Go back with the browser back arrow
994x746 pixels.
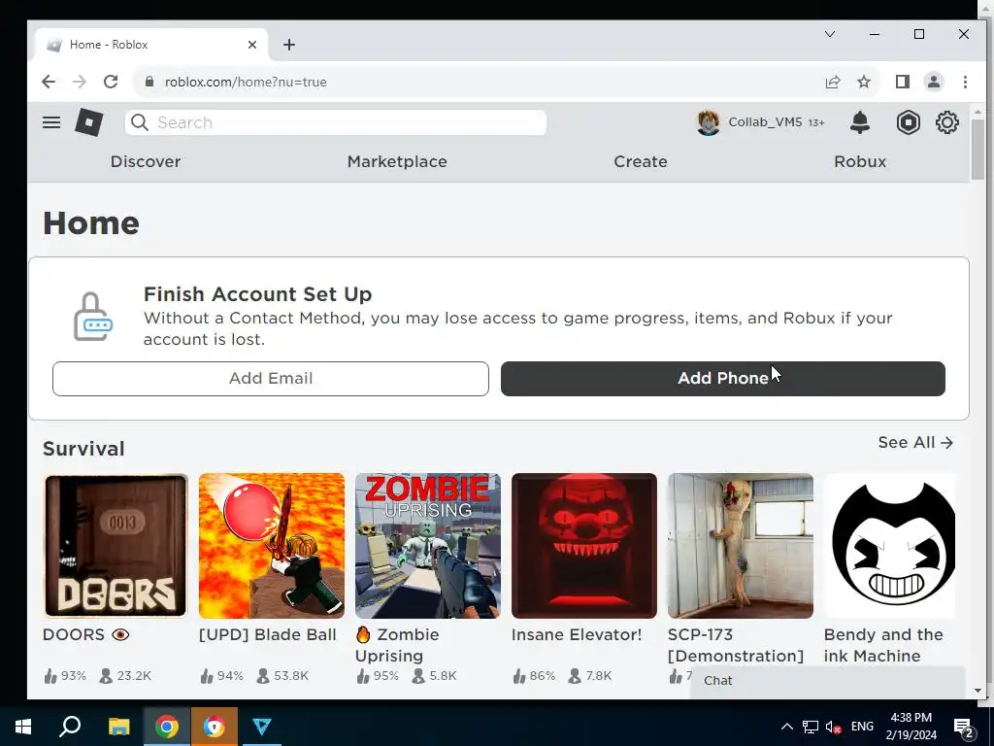[x=49, y=82]
